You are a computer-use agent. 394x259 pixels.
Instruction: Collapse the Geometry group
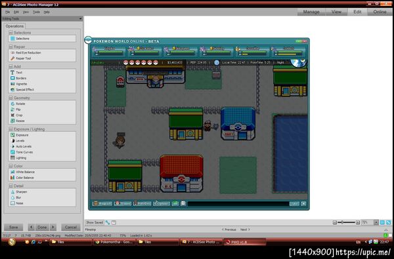(11, 98)
